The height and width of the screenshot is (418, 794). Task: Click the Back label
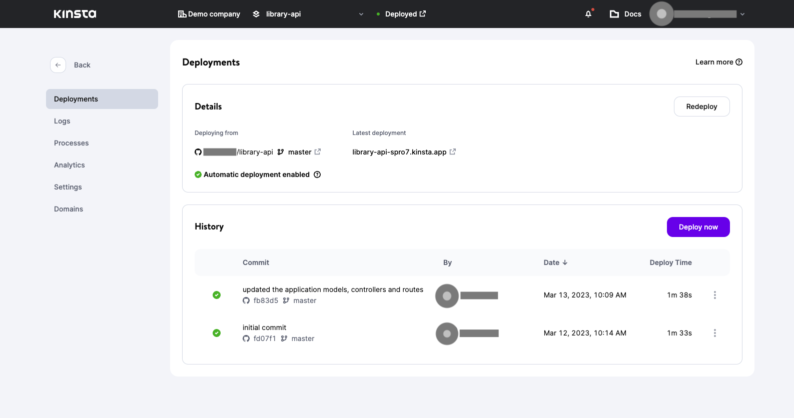(x=82, y=65)
